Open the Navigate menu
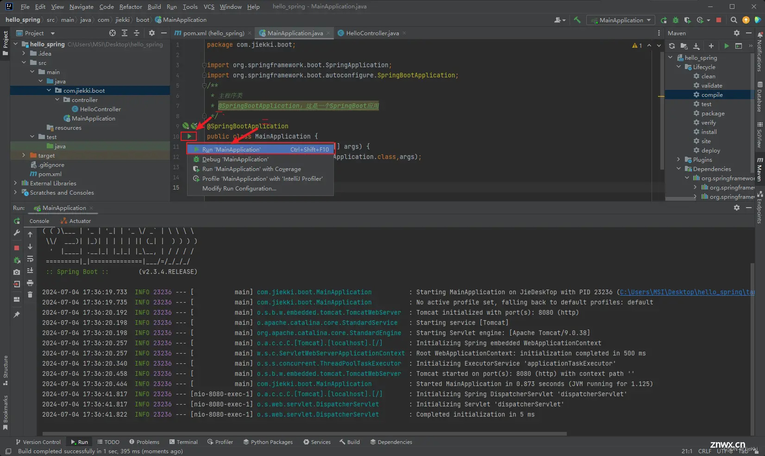The width and height of the screenshot is (765, 456). (82, 6)
